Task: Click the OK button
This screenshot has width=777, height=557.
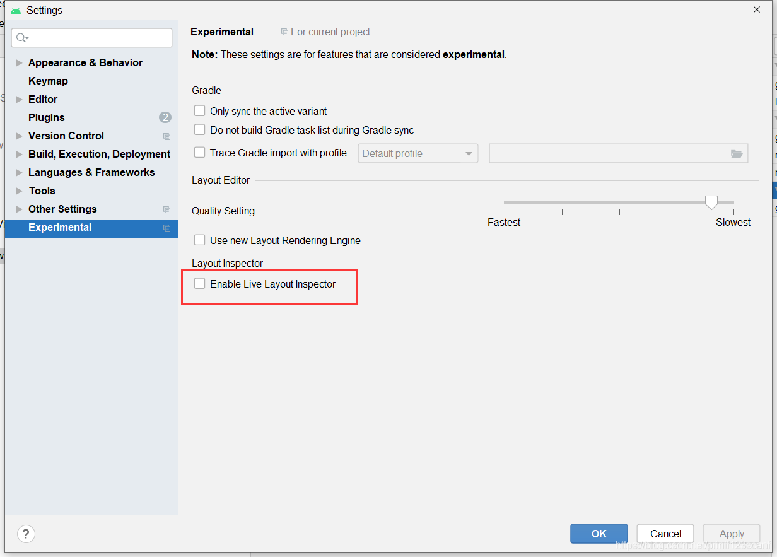Action: click(599, 534)
